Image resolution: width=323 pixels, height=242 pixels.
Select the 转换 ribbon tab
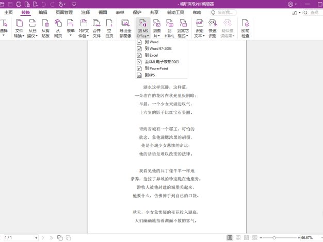(26, 12)
